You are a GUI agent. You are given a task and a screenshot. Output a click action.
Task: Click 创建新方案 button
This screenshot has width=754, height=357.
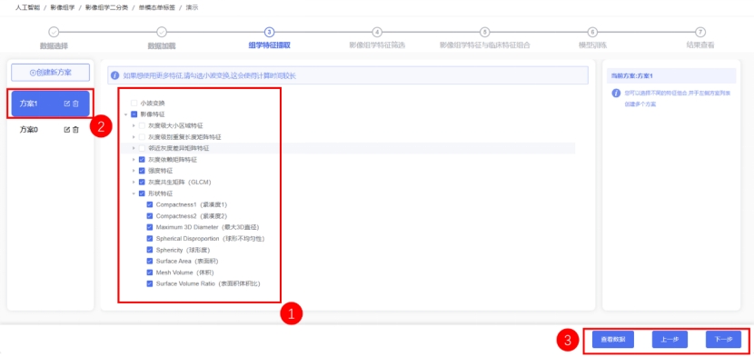pyautogui.click(x=51, y=72)
